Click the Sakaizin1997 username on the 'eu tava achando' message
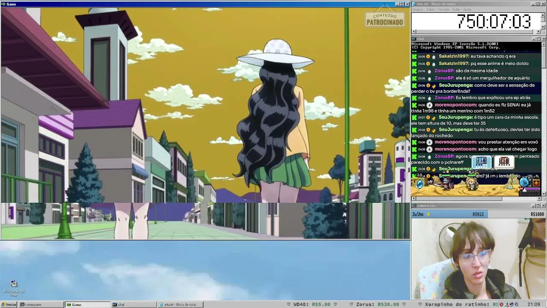The width and height of the screenshot is (547, 308). (454, 56)
